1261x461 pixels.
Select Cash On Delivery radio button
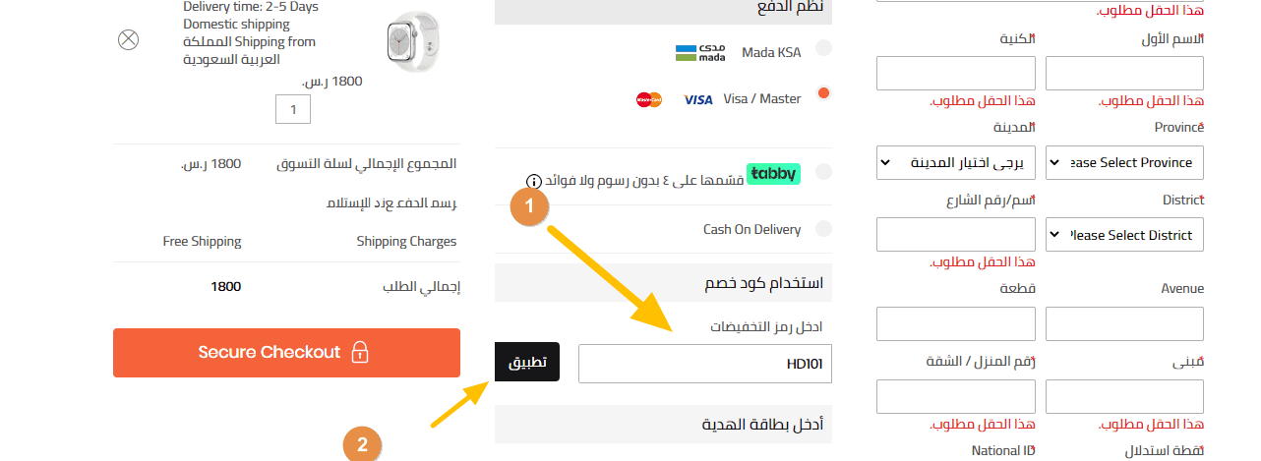pos(823,229)
